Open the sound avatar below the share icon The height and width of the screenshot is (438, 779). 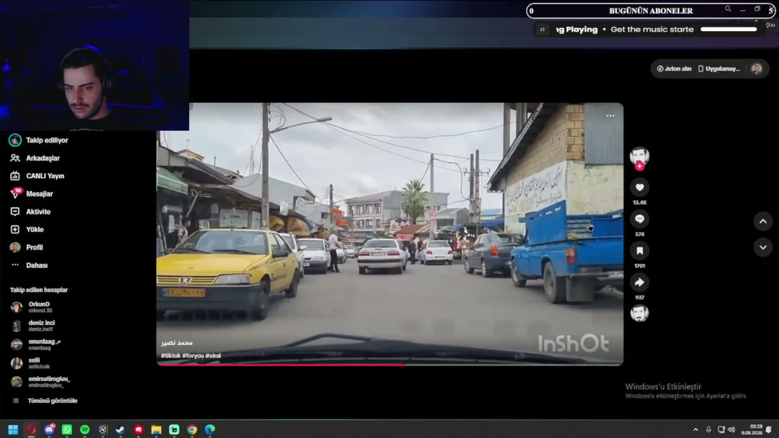click(639, 313)
